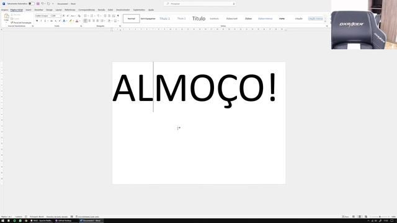Apply the Título 2 style
397x223 pixels.
tap(181, 19)
